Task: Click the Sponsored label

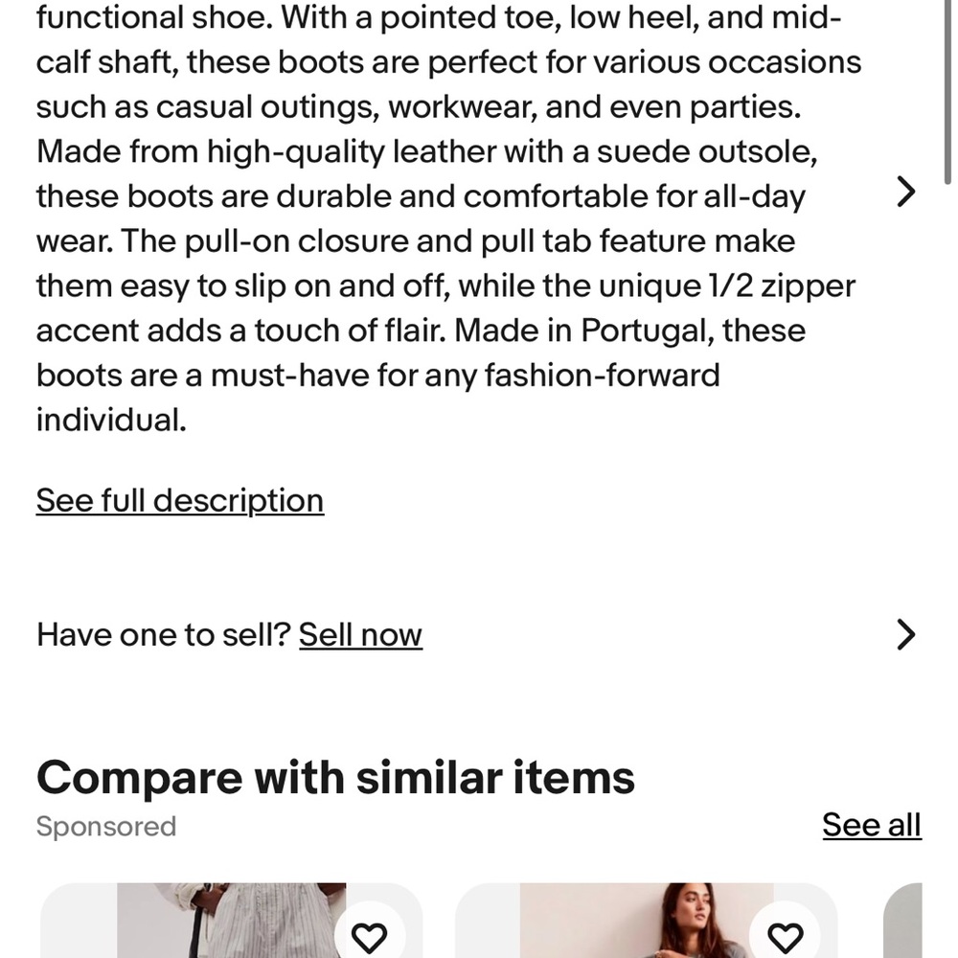Action: [x=106, y=827]
